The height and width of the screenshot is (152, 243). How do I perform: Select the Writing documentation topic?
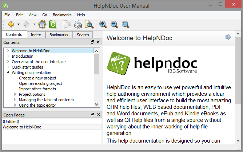click(x=31, y=73)
